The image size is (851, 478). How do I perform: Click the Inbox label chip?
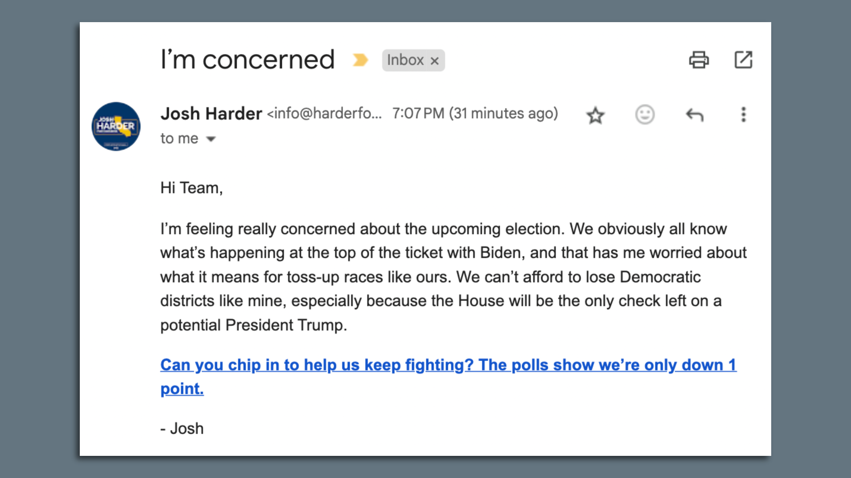point(406,60)
